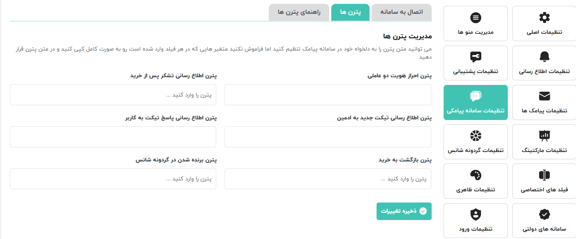Screen dimensions: 578x239
Task: Select the تنظیمات ورود label
Action: coord(476,229)
